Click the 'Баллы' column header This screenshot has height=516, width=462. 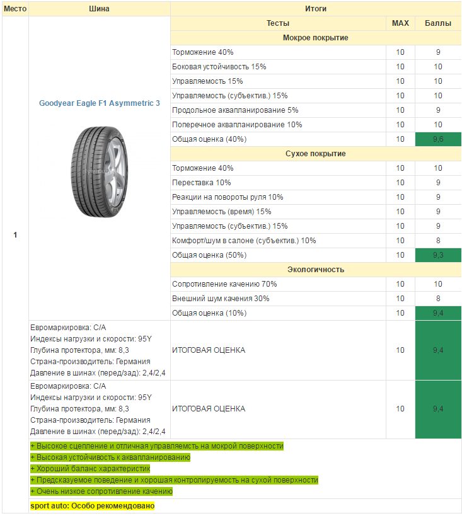click(438, 23)
